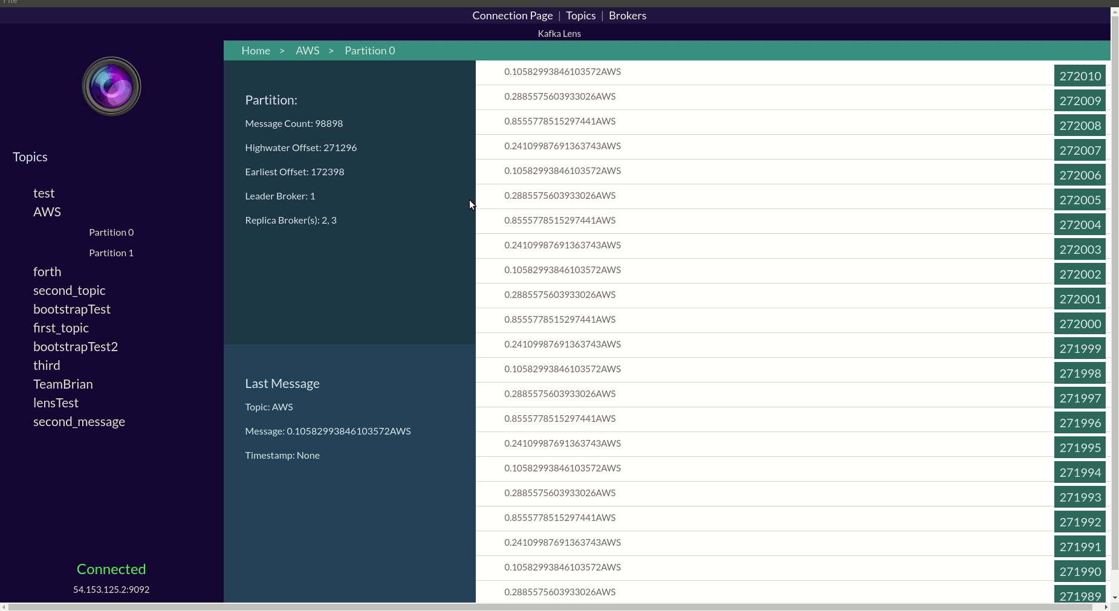Click Partition 0 in the breadcrumb
The height and width of the screenshot is (611, 1119).
pos(370,51)
